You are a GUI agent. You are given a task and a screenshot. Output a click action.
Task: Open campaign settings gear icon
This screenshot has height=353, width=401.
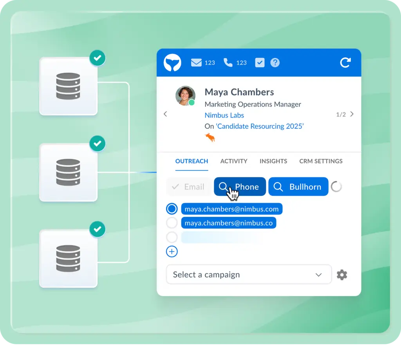tap(341, 275)
